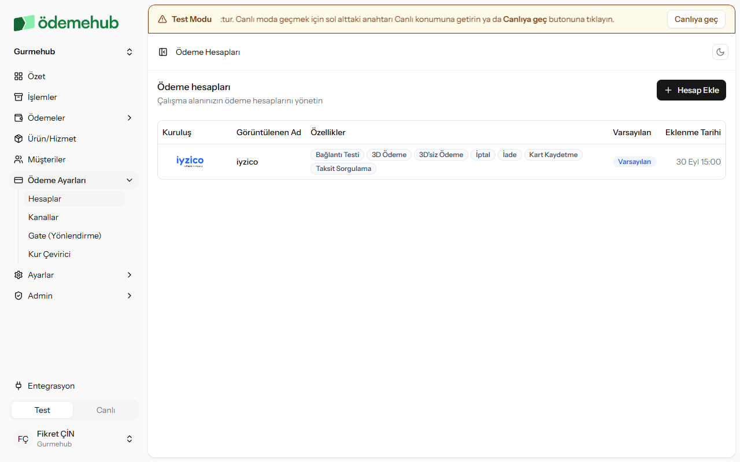Viewport: 740px width, 462px height.
Task: Click the blue Varsayılan badge
Action: pos(634,162)
